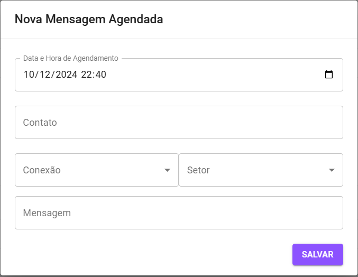This screenshot has height=277, width=358.
Task: Select the month value 12 in date
Action: coord(43,75)
